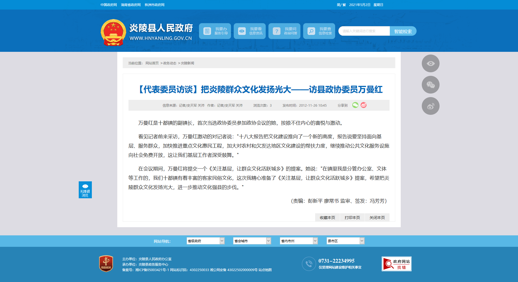
Task: Open the 政府网站找错 error report badge
Action: [x=397, y=264]
